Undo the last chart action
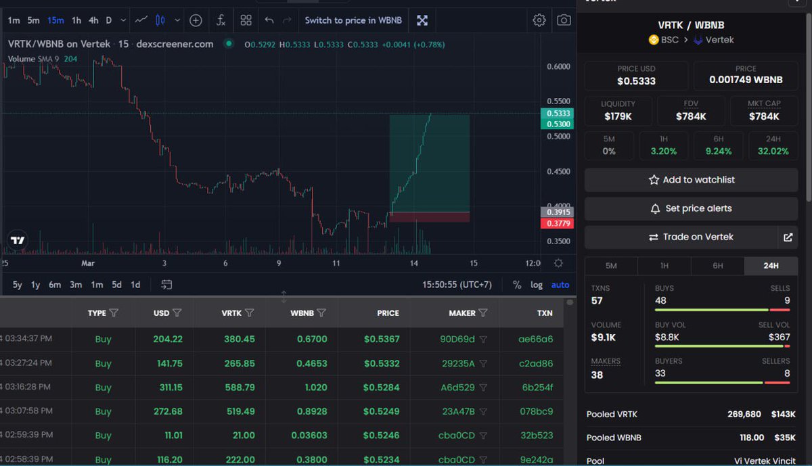The image size is (812, 466). pos(269,20)
